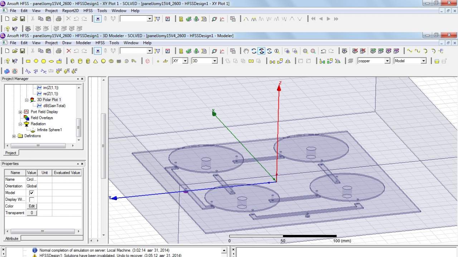Enable the Display Wireframe checkbox
Viewport: 458px width, 257px height.
click(x=31, y=200)
